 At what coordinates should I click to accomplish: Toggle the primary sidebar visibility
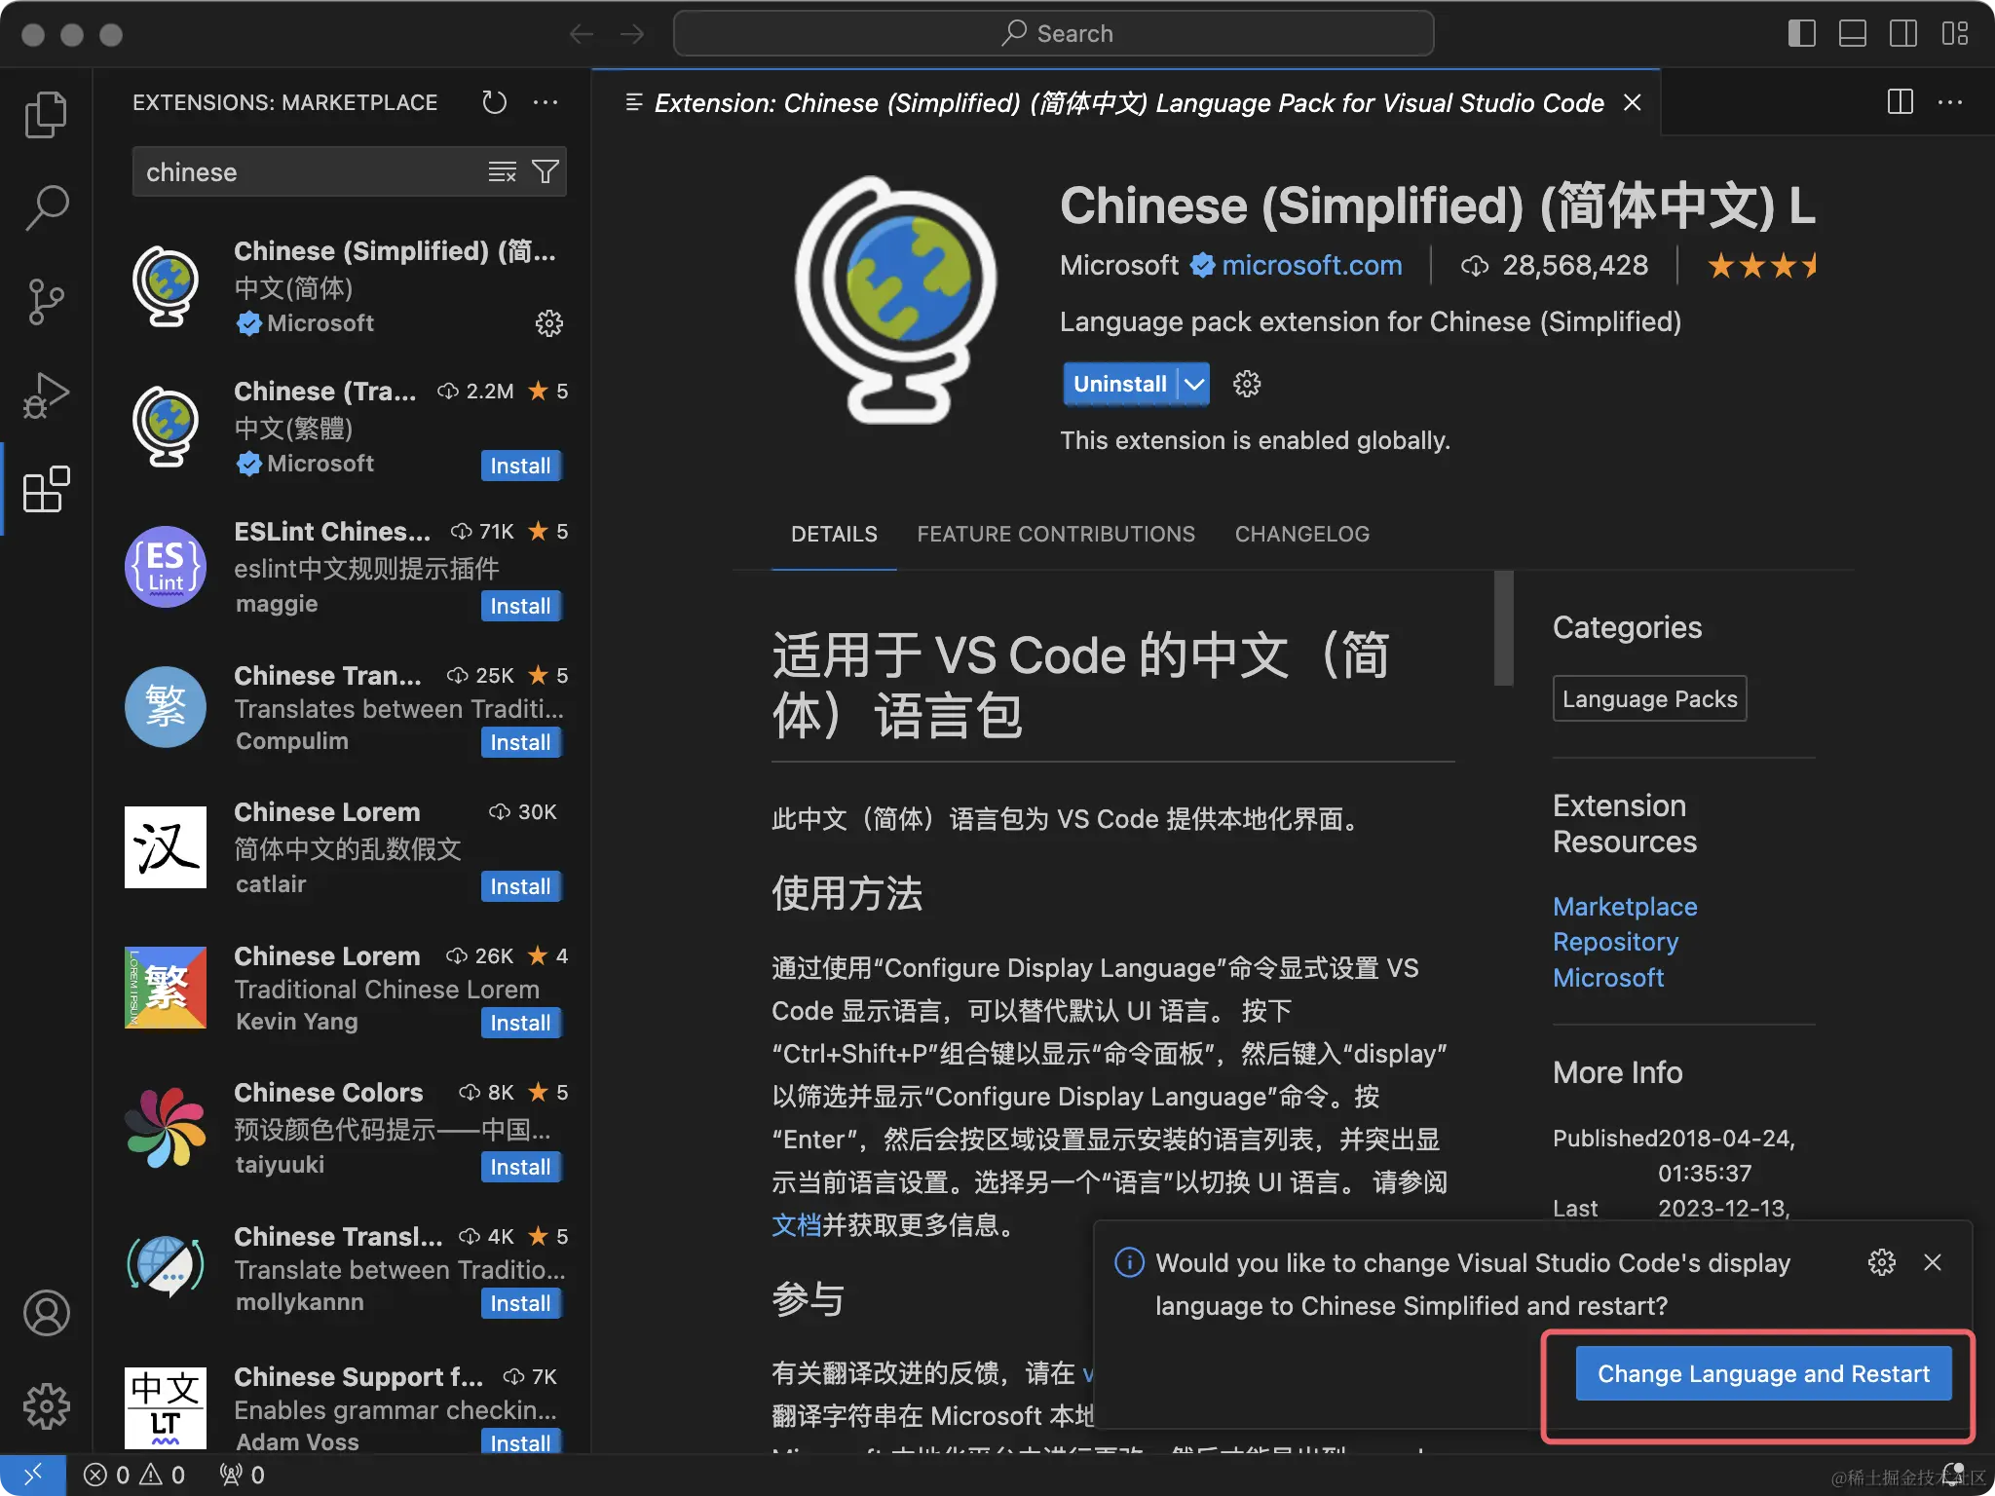coord(1801,32)
